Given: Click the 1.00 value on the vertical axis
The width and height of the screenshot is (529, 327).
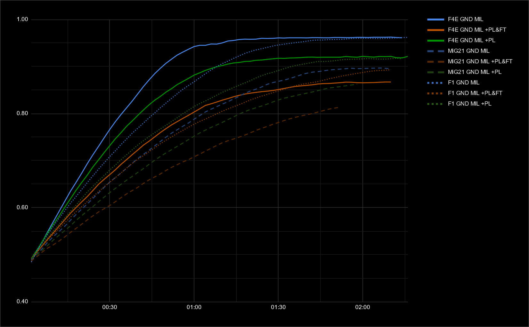Looking at the screenshot, I should click(x=22, y=20).
